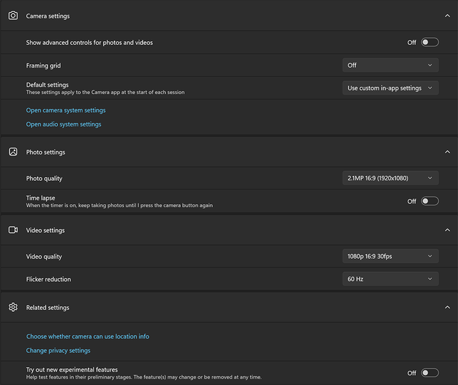Turn on experimental features toggle
The height and width of the screenshot is (385, 458).
pos(430,373)
